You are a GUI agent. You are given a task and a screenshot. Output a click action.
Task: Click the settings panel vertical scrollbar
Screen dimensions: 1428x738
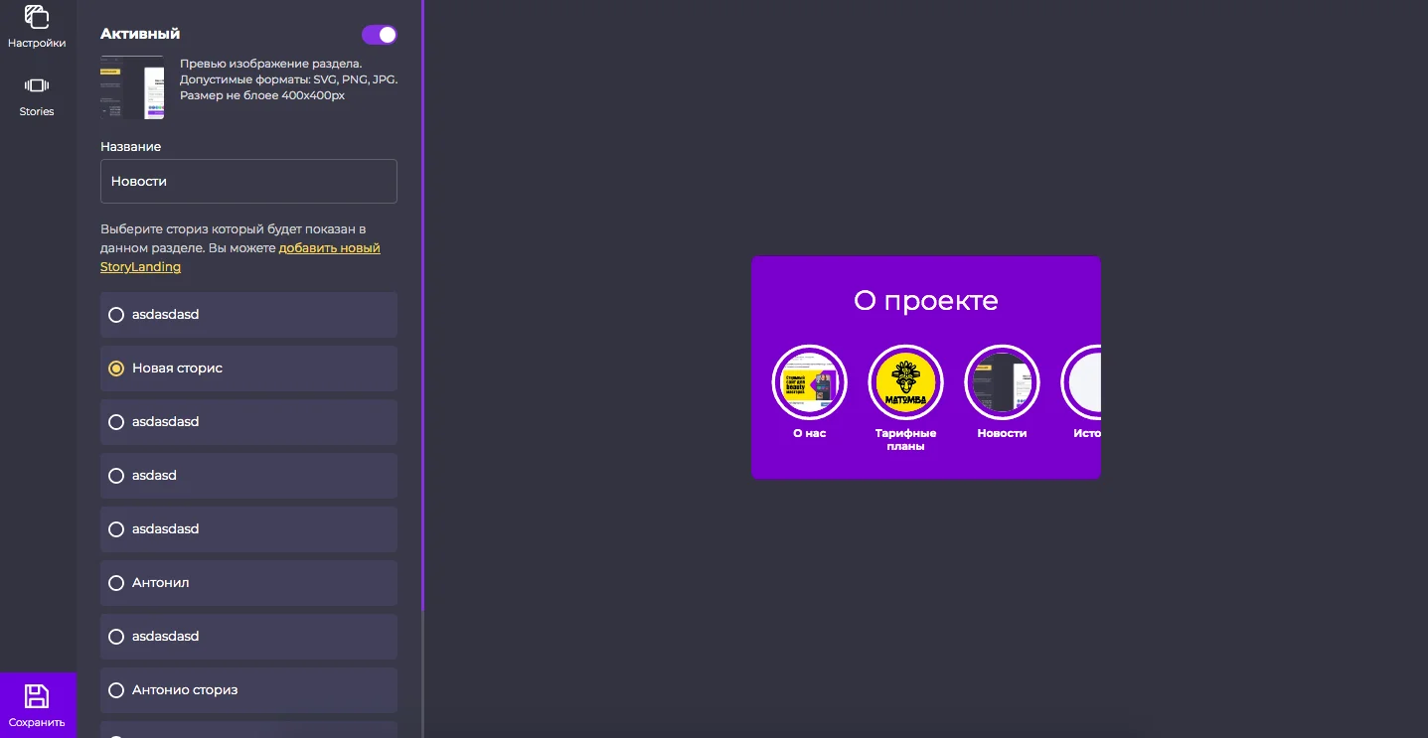(422, 306)
